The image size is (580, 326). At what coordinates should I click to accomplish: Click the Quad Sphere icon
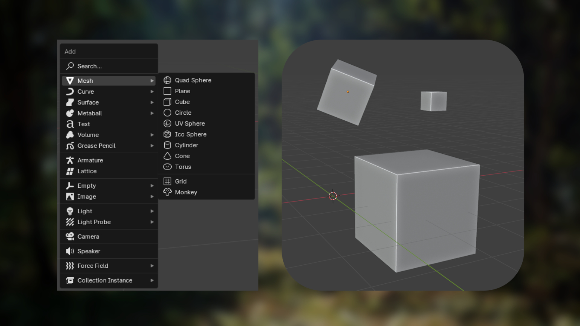tap(167, 80)
